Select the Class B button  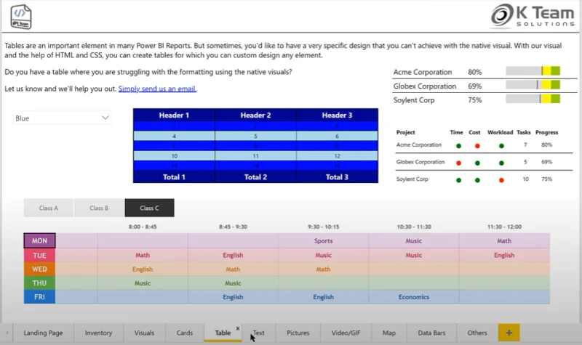point(99,208)
